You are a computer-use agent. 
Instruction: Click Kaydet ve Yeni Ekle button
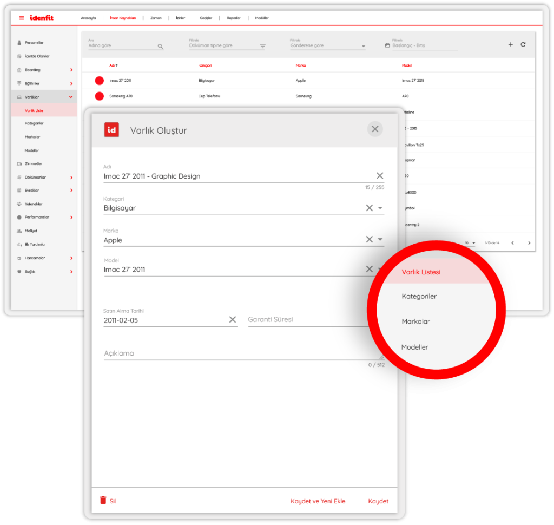point(318,501)
